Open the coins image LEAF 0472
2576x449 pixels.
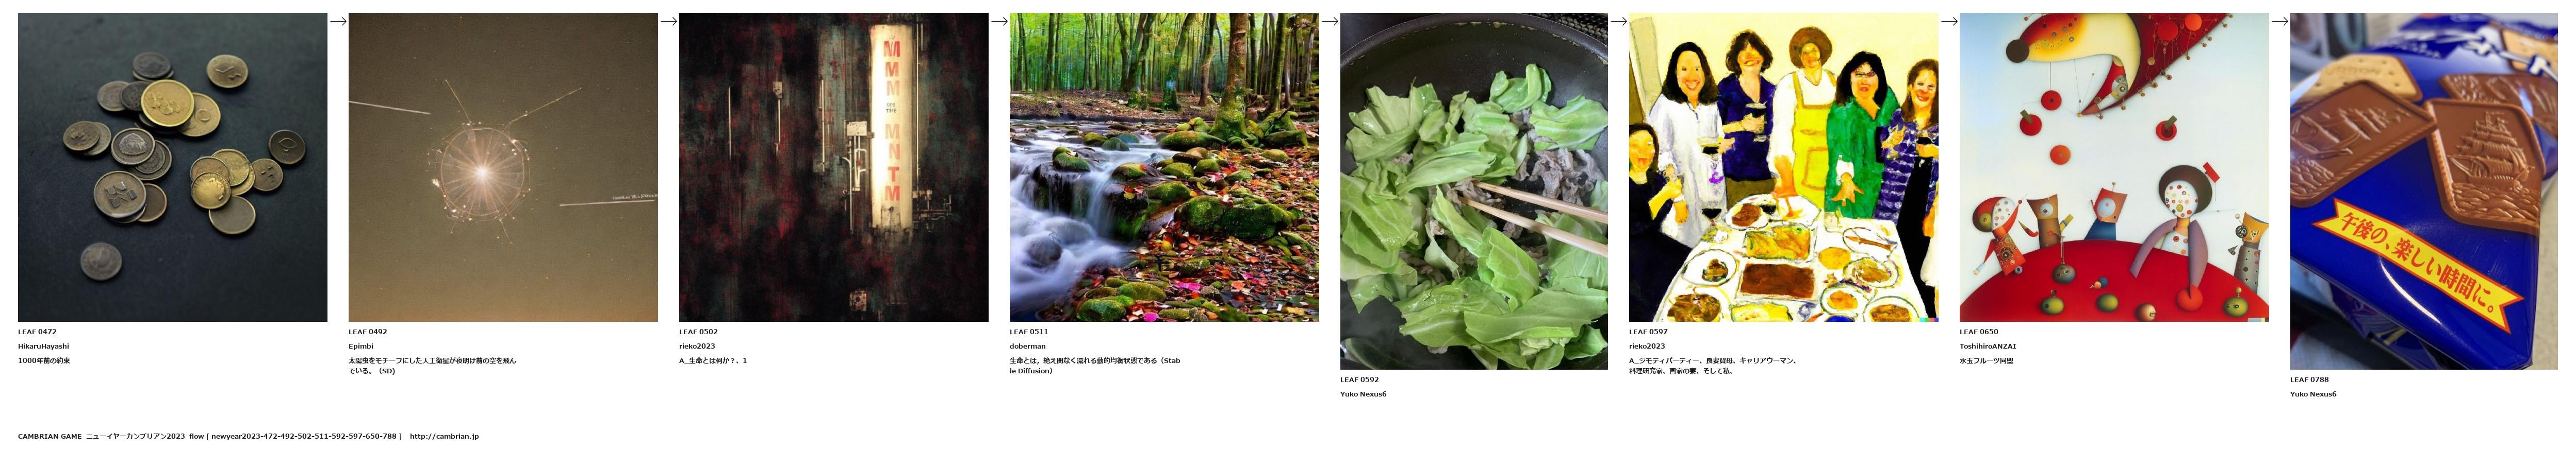tap(172, 167)
